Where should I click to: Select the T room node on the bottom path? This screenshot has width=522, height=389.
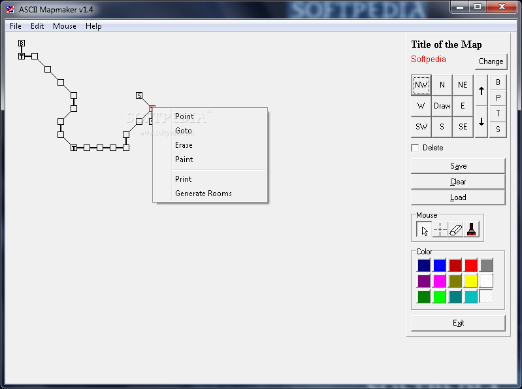(x=74, y=148)
